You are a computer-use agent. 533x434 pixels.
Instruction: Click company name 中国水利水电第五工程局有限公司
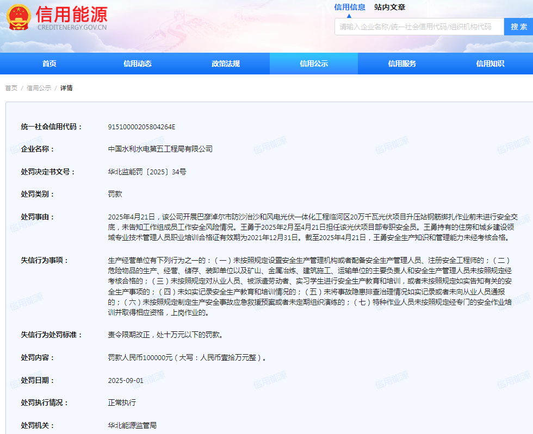pos(160,149)
